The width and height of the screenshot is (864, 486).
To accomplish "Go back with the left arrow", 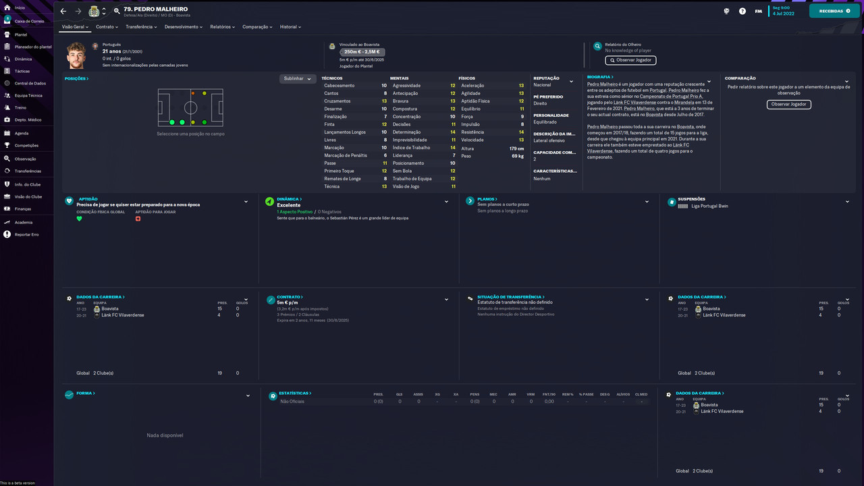I will (x=63, y=11).
